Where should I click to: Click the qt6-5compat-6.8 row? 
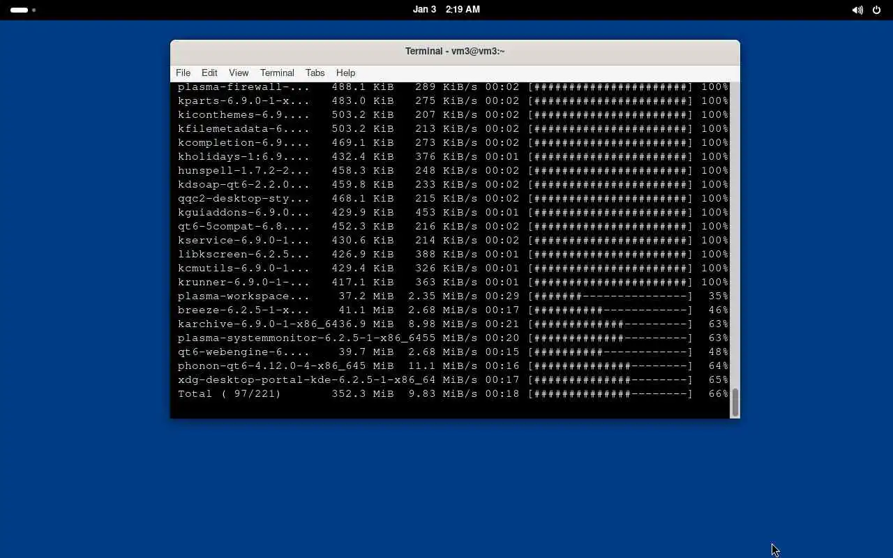(453, 227)
